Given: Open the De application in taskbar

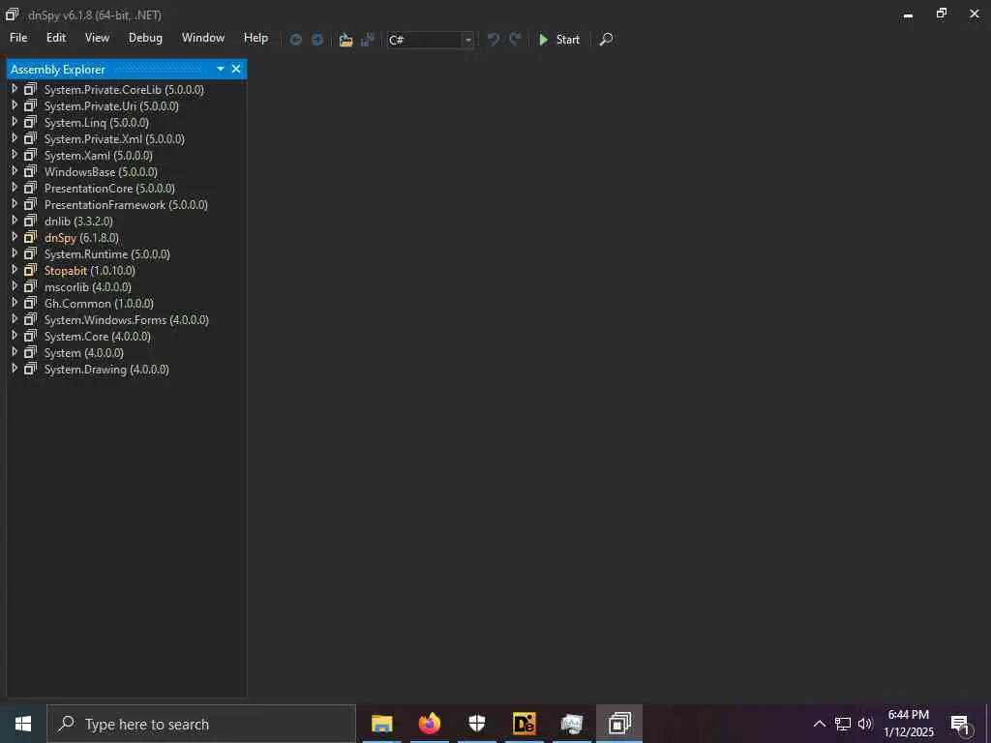Looking at the screenshot, I should click(x=524, y=724).
